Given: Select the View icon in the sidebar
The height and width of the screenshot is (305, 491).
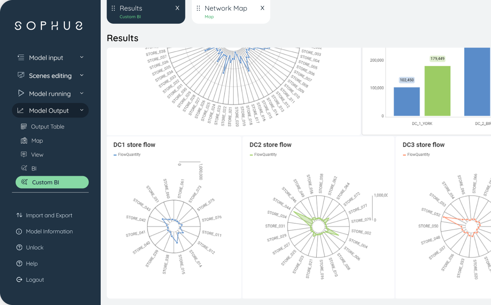Looking at the screenshot, I should (x=24, y=155).
